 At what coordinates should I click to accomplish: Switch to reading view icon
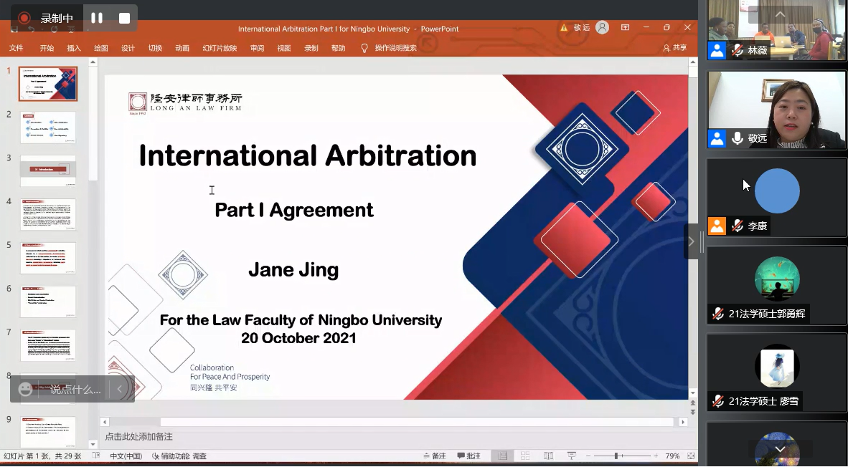(548, 456)
